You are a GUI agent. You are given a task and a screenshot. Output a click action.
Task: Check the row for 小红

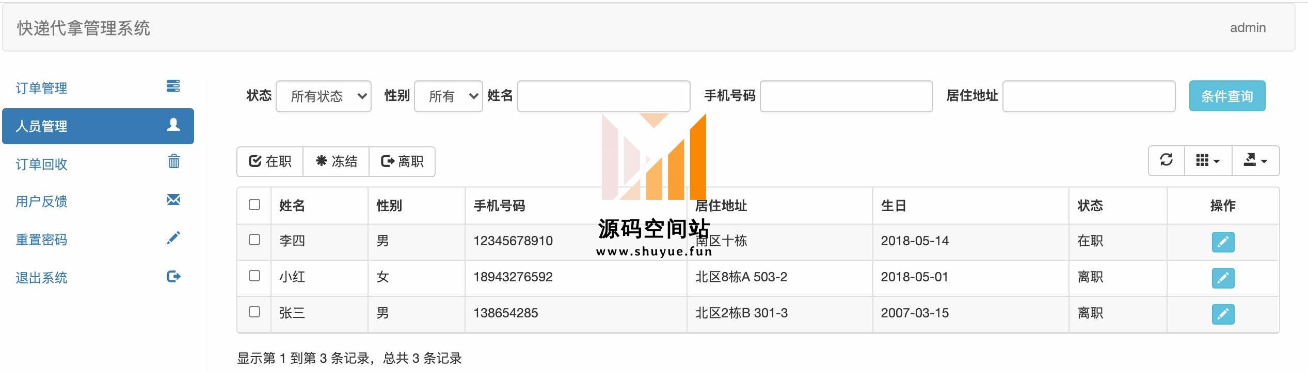coord(254,276)
